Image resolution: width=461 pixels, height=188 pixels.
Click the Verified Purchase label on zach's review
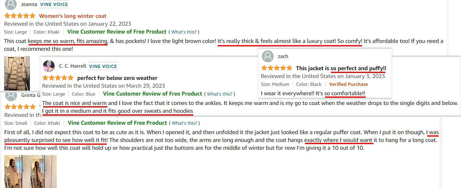[x=349, y=84]
